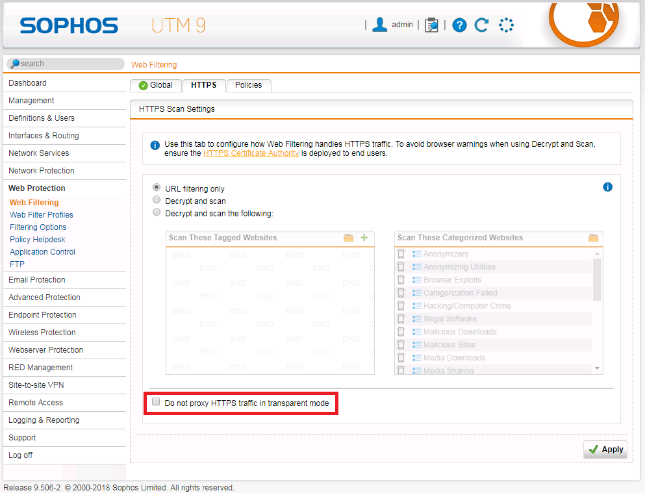Open the FTP submenu item
This screenshot has height=493, width=645.
pos(18,264)
